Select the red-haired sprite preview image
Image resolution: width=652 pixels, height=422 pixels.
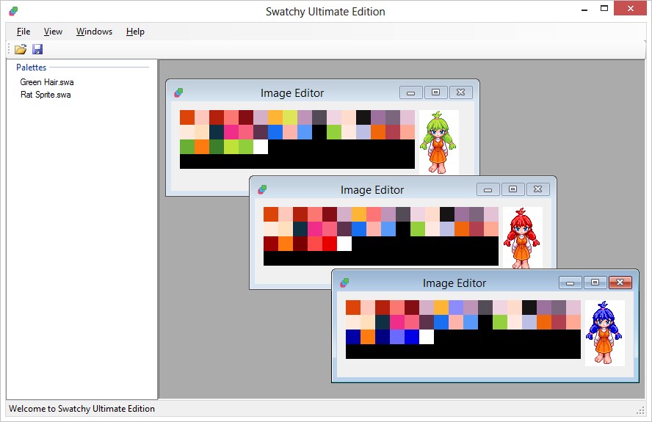(522, 238)
